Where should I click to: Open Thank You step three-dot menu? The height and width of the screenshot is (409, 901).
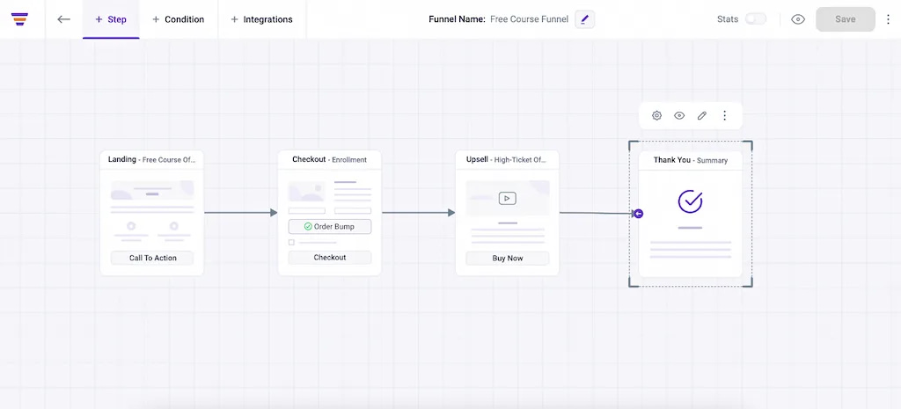tap(725, 115)
